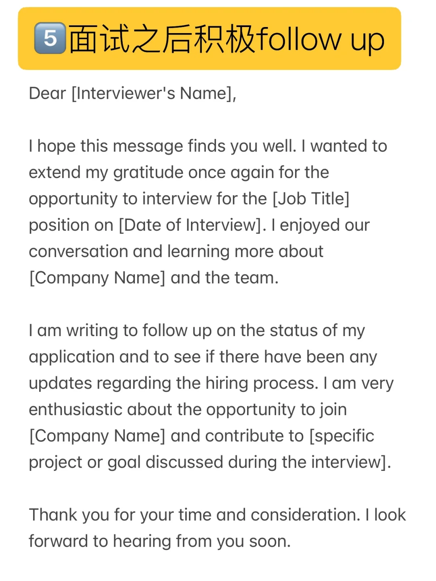This screenshot has width=436, height=581.
Task: Click the [Date of Interview] placeholder
Action: point(193,225)
